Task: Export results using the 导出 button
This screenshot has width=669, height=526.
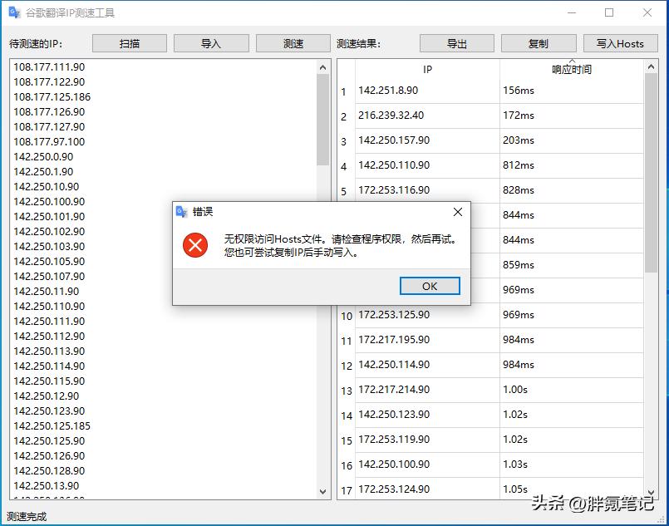Action: point(456,42)
